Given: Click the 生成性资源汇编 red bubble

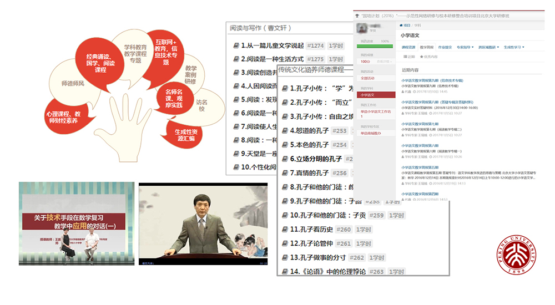Looking at the screenshot, I should point(185,135).
